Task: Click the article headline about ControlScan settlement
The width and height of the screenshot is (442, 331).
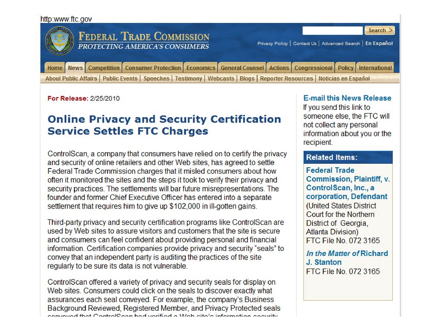Action: pos(164,125)
